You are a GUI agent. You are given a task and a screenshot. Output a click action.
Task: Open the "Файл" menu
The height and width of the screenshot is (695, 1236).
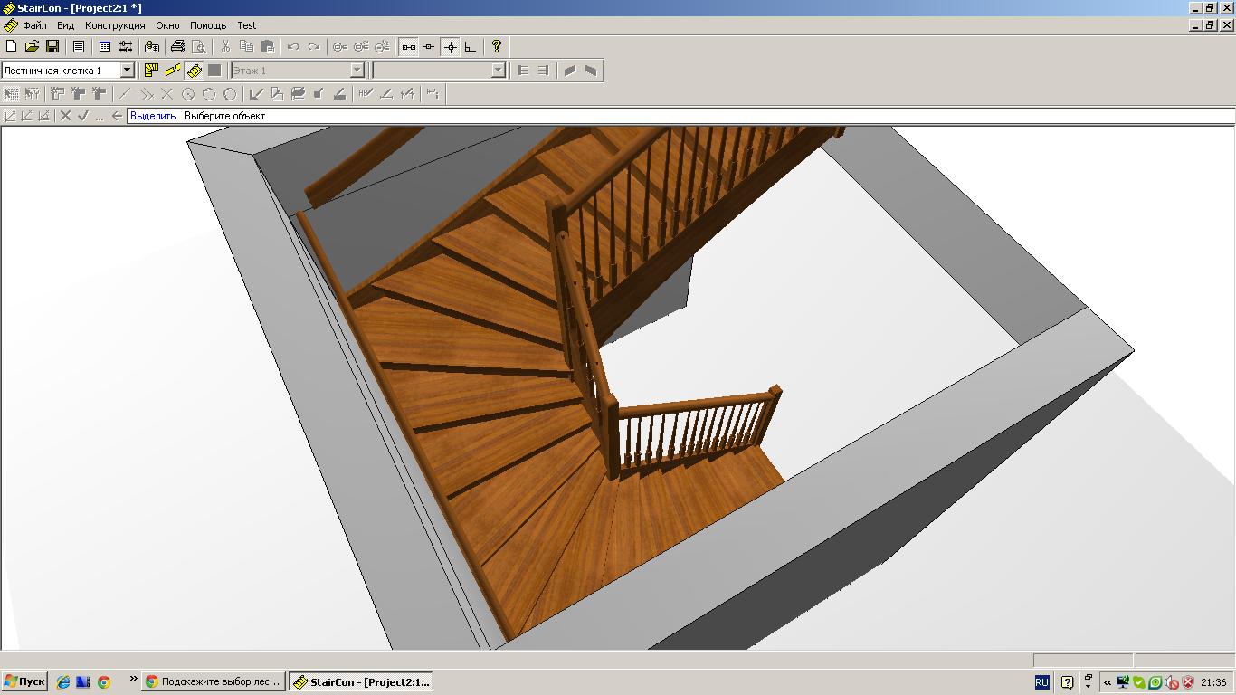point(34,25)
